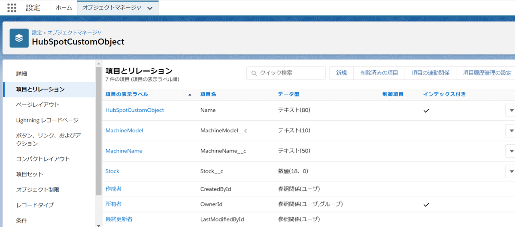This screenshot has height=227, width=515.
Task: Focus the クイック検索 input field
Action: 286,73
